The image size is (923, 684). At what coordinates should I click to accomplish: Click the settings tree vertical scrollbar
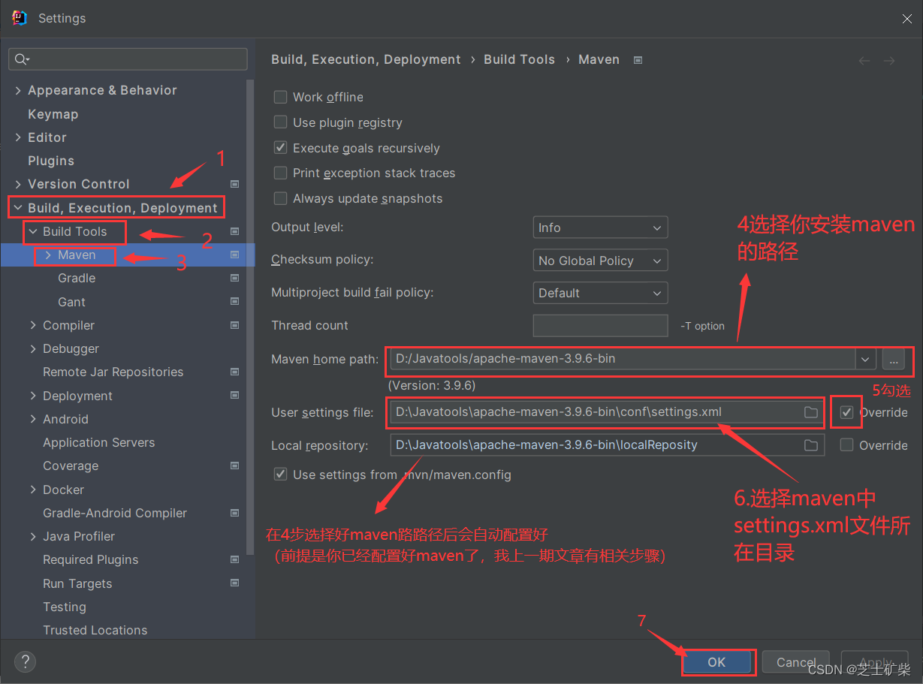point(251,315)
